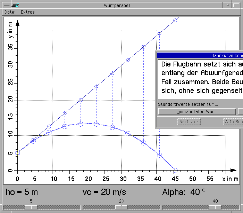Click the launch point marker at y=5

coord(17,153)
